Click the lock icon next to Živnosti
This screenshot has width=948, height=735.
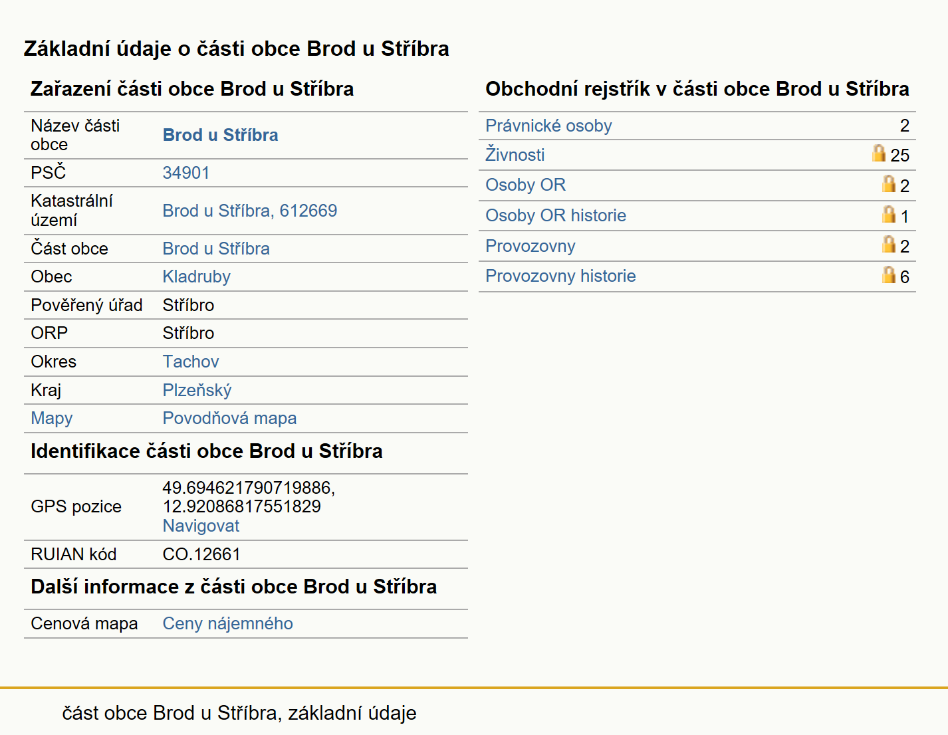(x=879, y=154)
